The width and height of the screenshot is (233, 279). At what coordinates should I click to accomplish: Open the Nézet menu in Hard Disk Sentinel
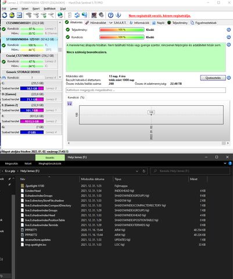tap(25, 9)
